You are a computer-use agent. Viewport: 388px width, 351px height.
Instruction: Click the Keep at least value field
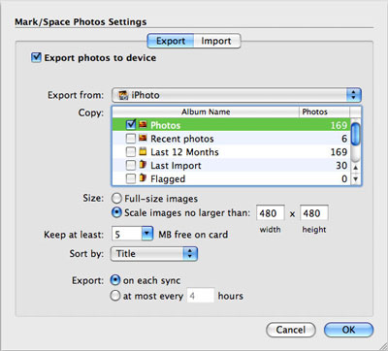127,234
